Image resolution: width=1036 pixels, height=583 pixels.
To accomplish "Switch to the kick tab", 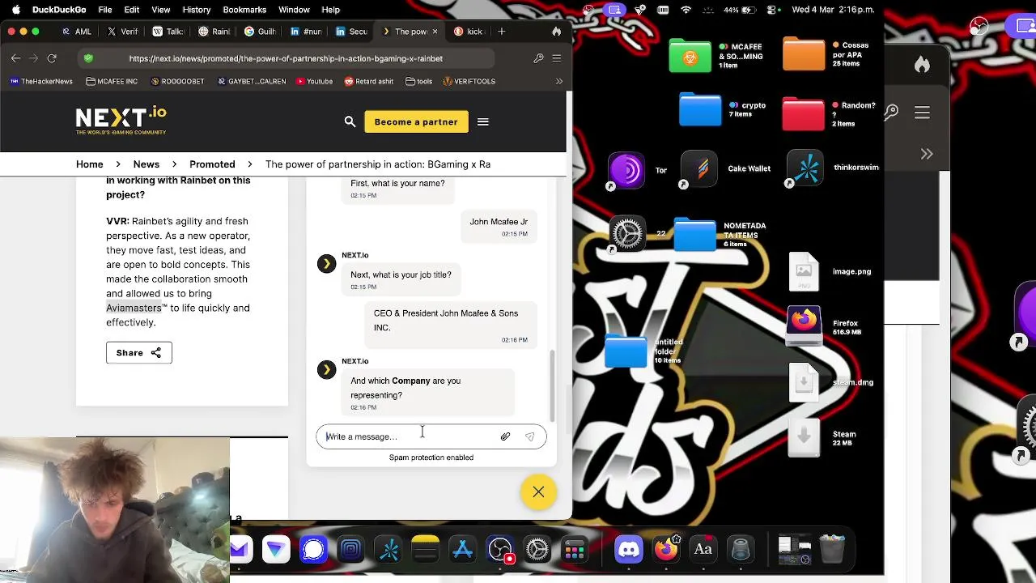I will pos(469,32).
